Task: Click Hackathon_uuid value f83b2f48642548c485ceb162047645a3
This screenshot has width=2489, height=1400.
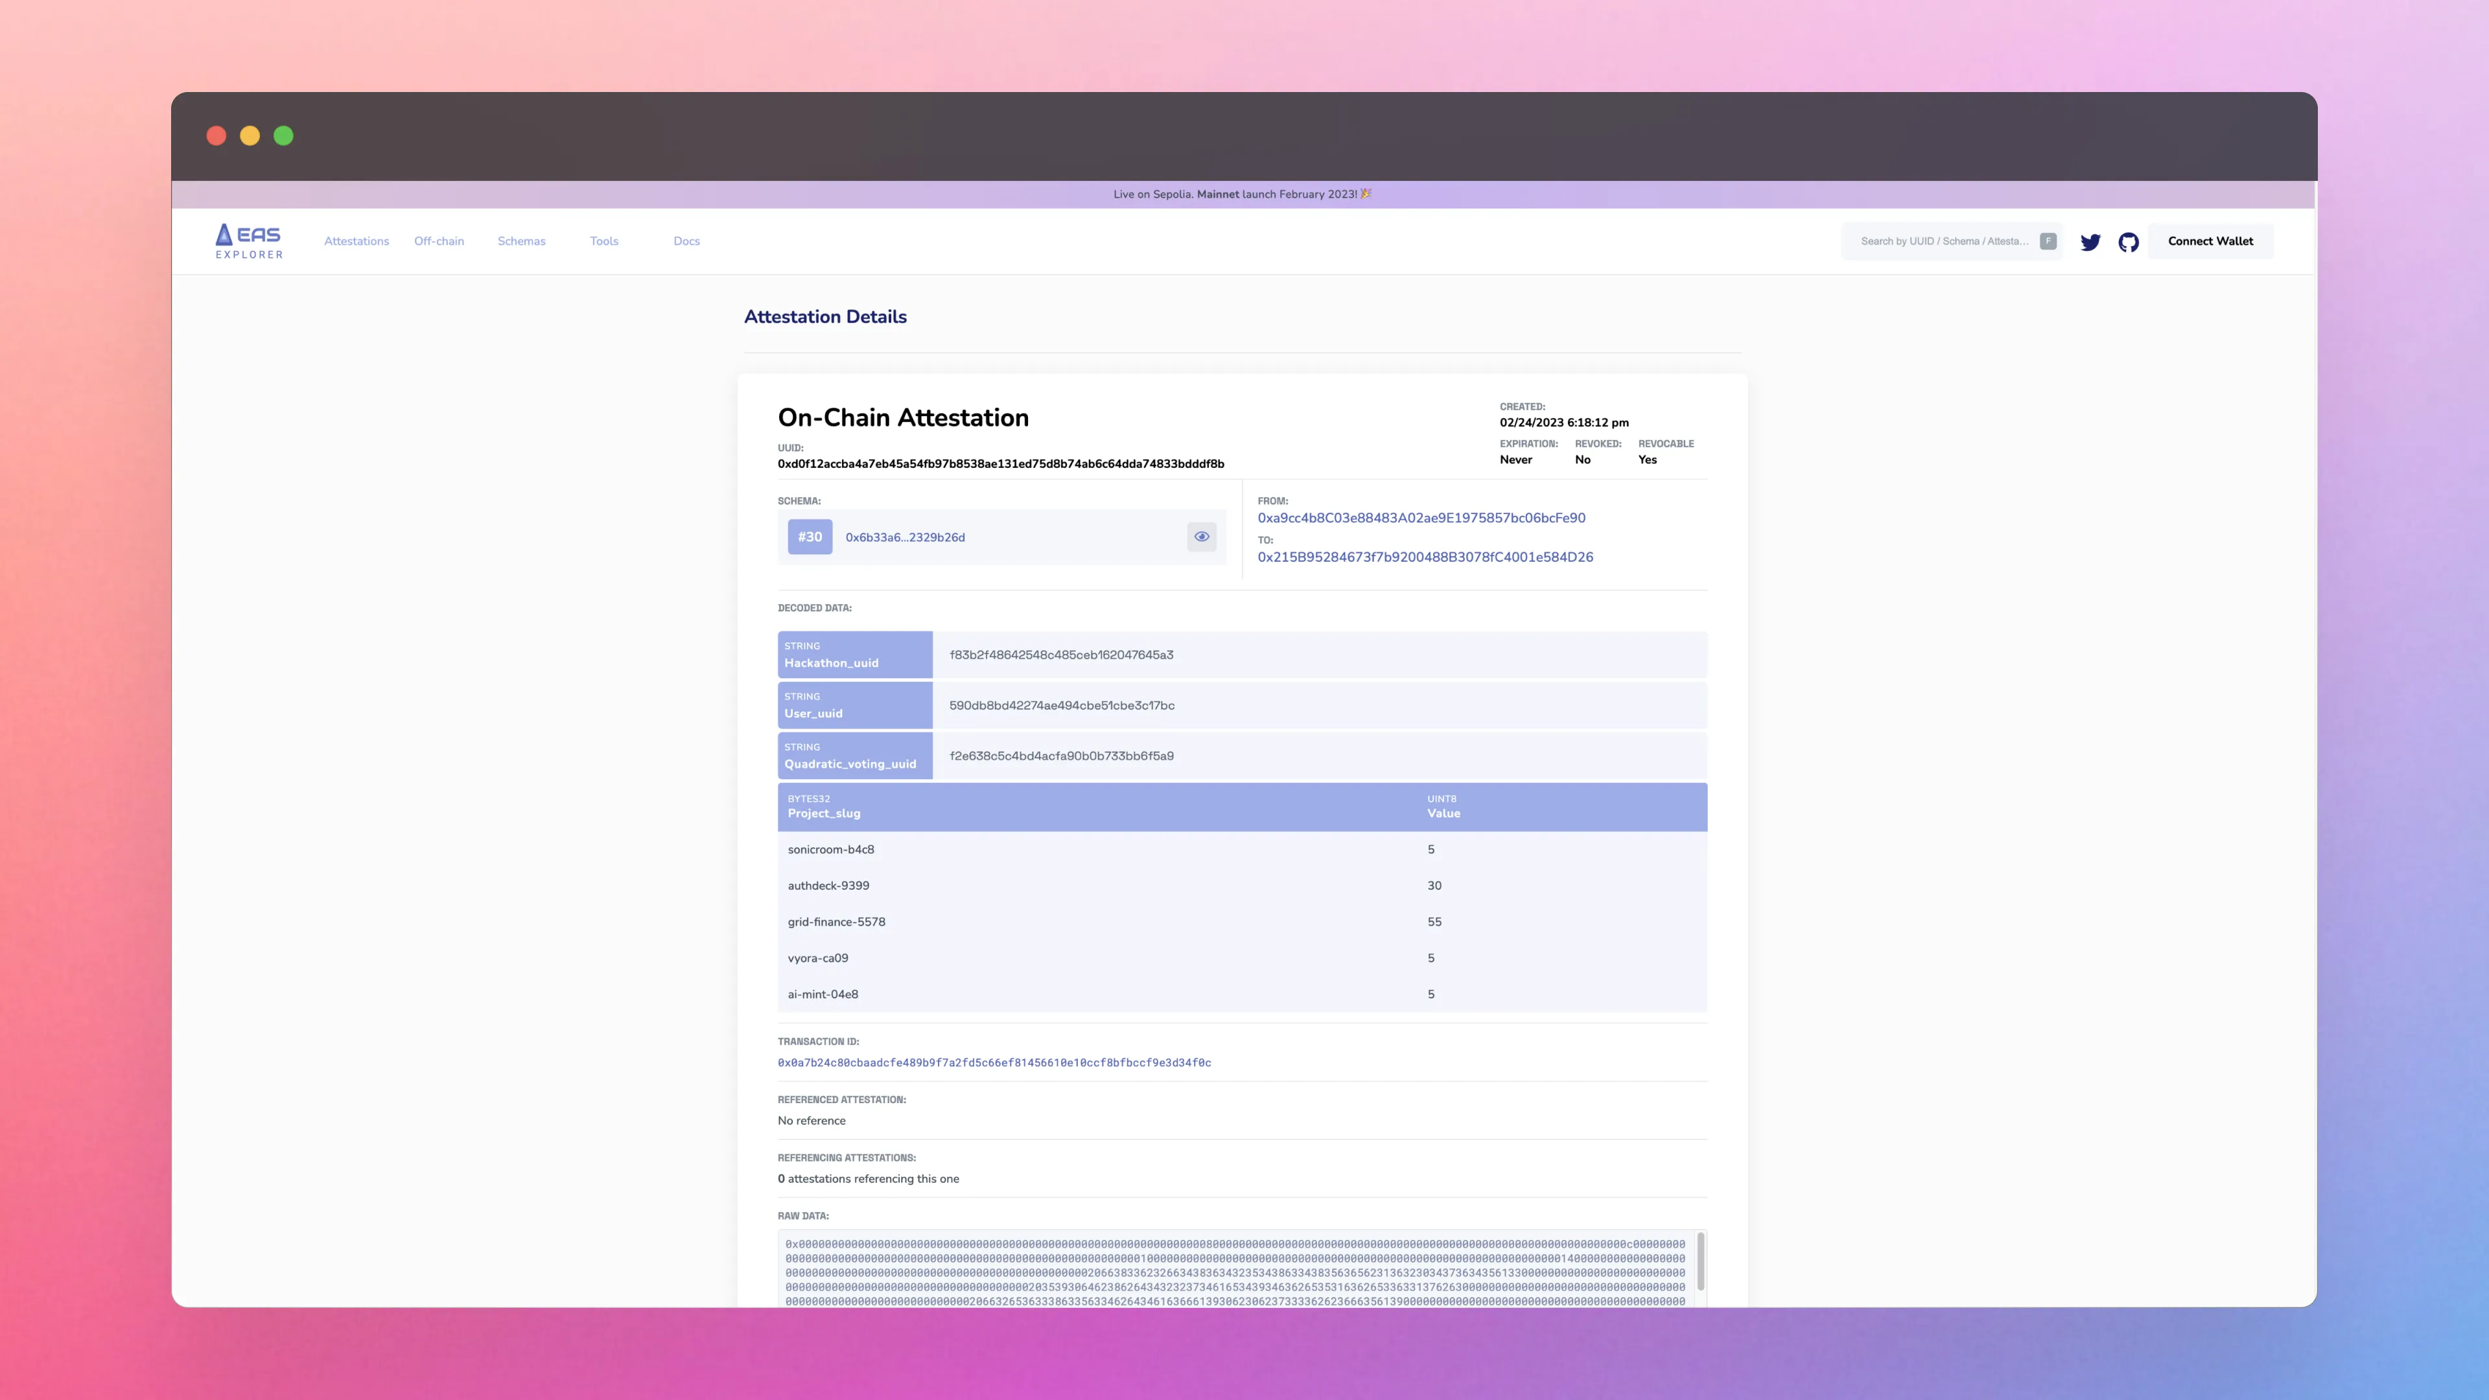Action: [1061, 655]
